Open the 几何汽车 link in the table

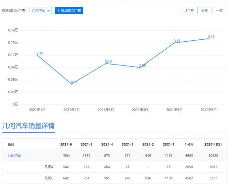14,156
